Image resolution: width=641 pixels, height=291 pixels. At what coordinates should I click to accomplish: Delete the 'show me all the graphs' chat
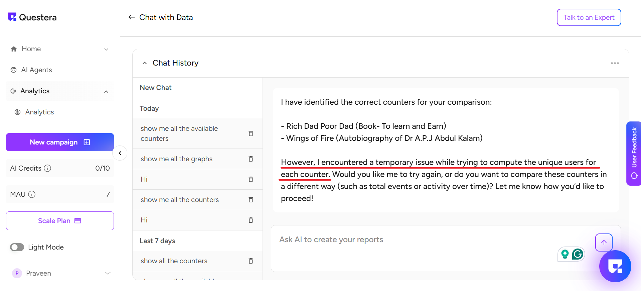251,159
